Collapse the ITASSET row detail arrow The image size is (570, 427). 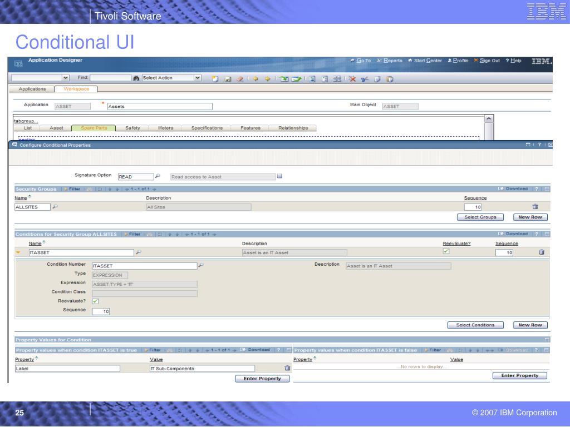18,252
